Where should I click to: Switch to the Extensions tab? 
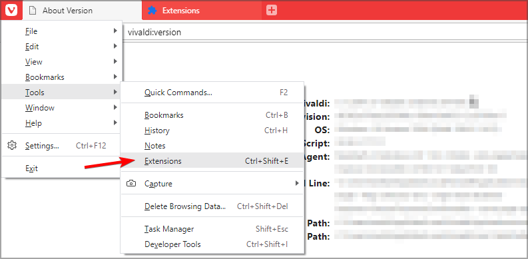pyautogui.click(x=202, y=11)
